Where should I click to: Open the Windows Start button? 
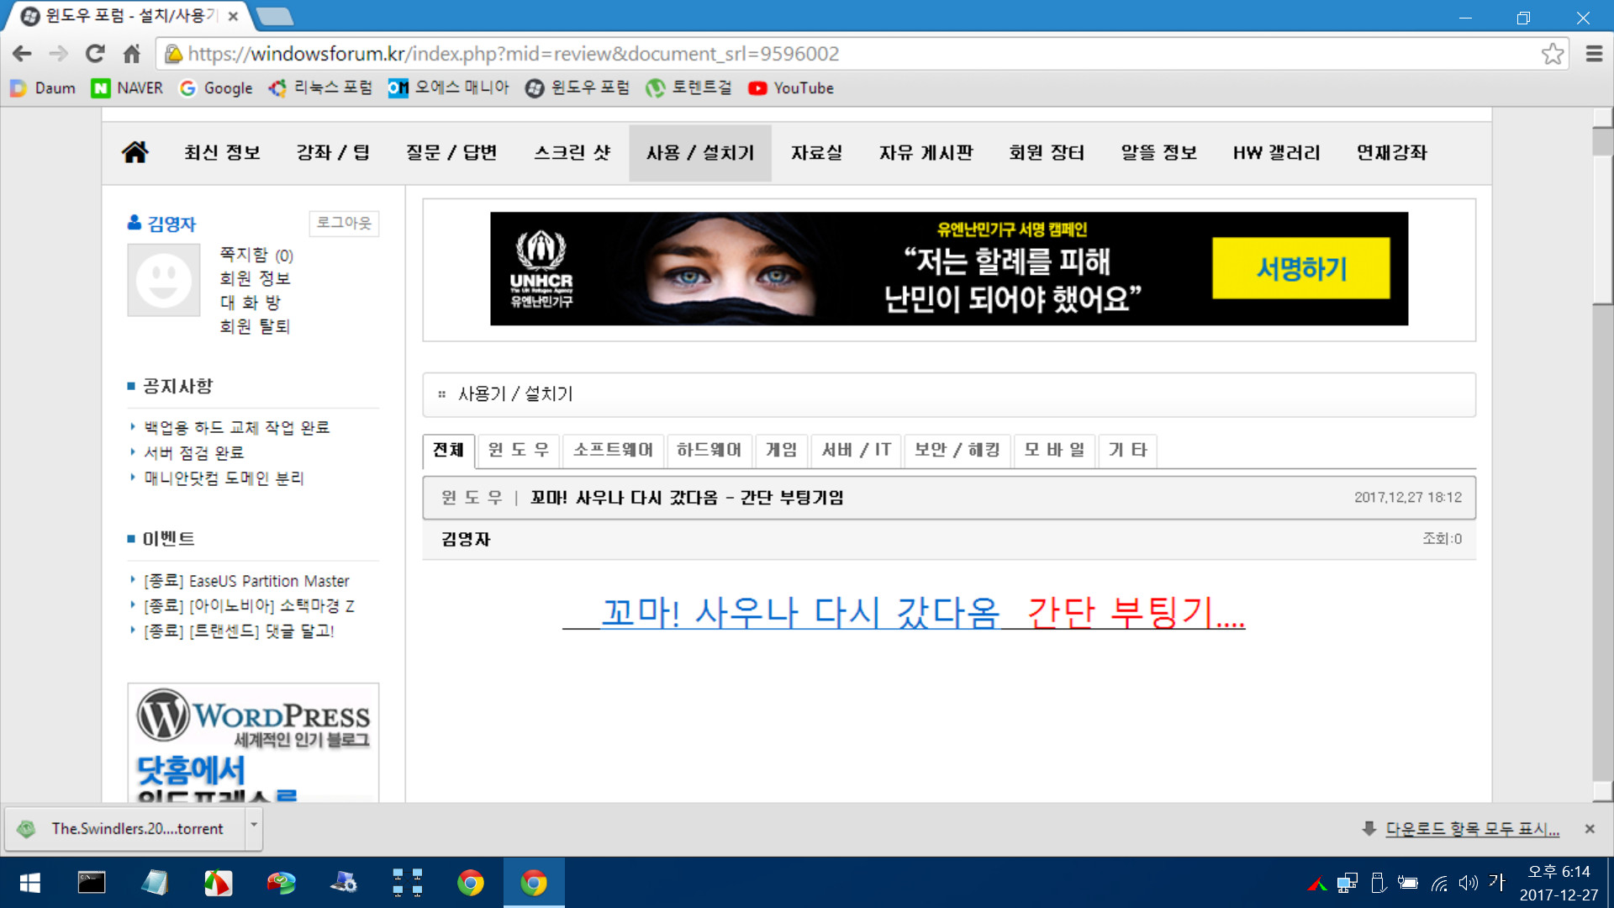point(30,883)
